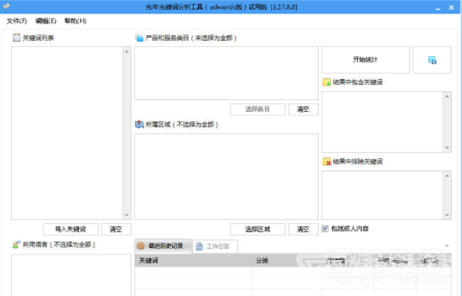Click the app icon in the title bar
The height and width of the screenshot is (296, 462).
tap(6, 6)
